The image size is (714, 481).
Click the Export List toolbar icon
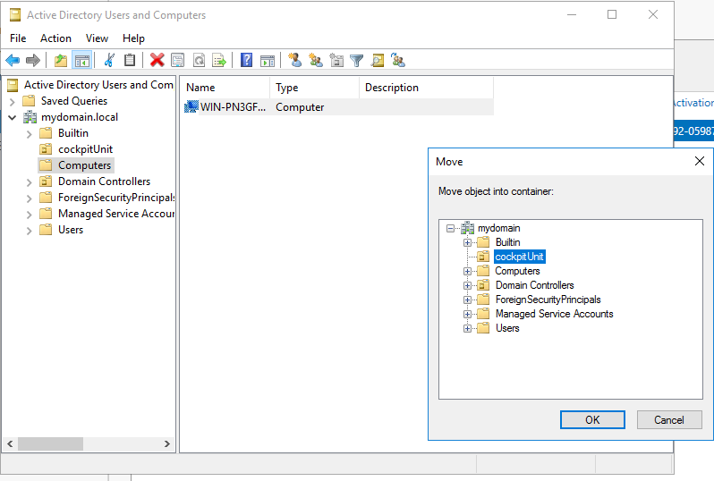(x=219, y=60)
